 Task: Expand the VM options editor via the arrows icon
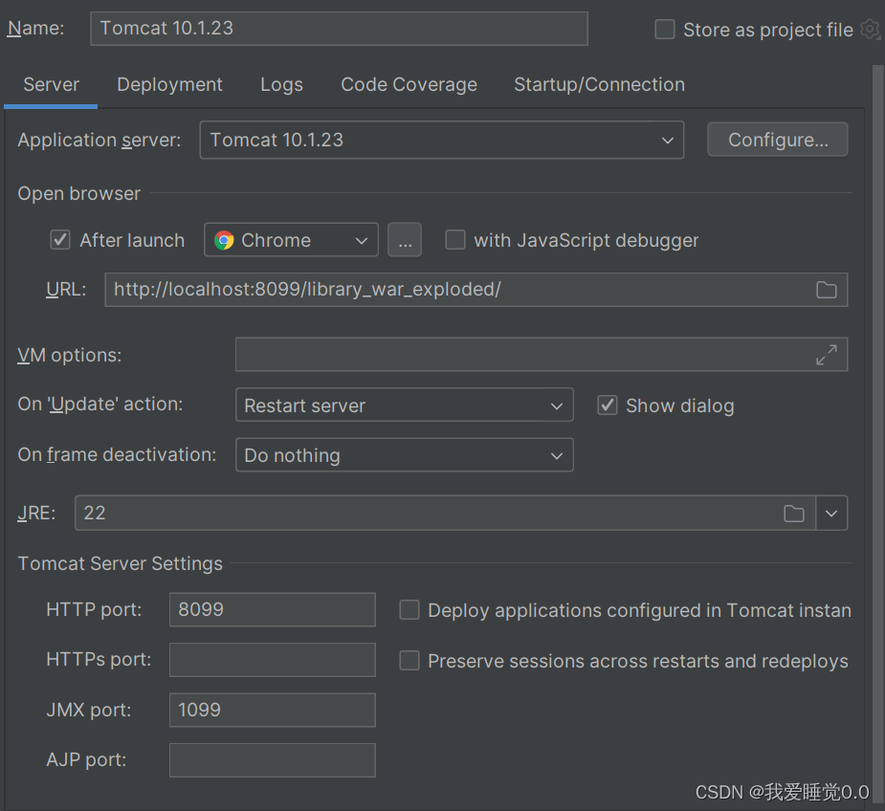(x=827, y=355)
